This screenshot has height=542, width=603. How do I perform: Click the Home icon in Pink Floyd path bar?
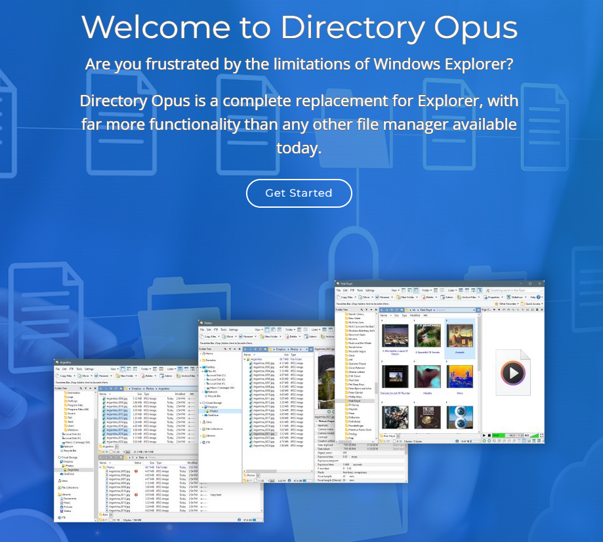pyautogui.click(x=402, y=310)
